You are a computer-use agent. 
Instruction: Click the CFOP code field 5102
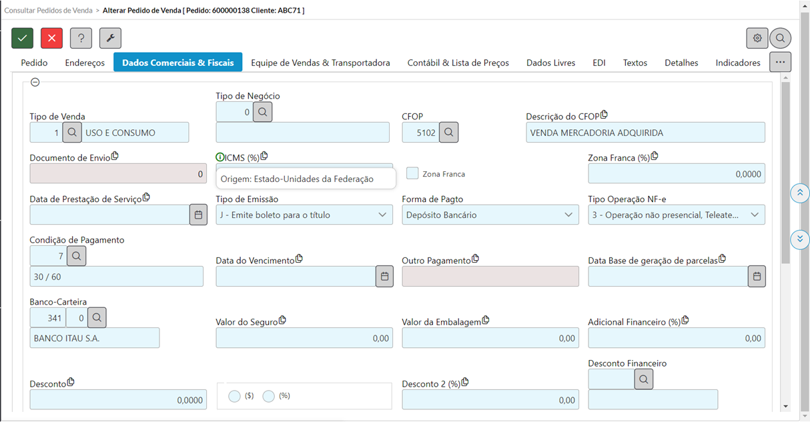coord(420,132)
